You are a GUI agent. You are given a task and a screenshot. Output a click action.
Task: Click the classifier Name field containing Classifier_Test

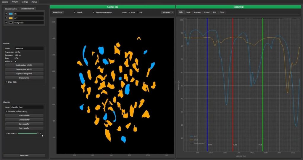click(27, 107)
